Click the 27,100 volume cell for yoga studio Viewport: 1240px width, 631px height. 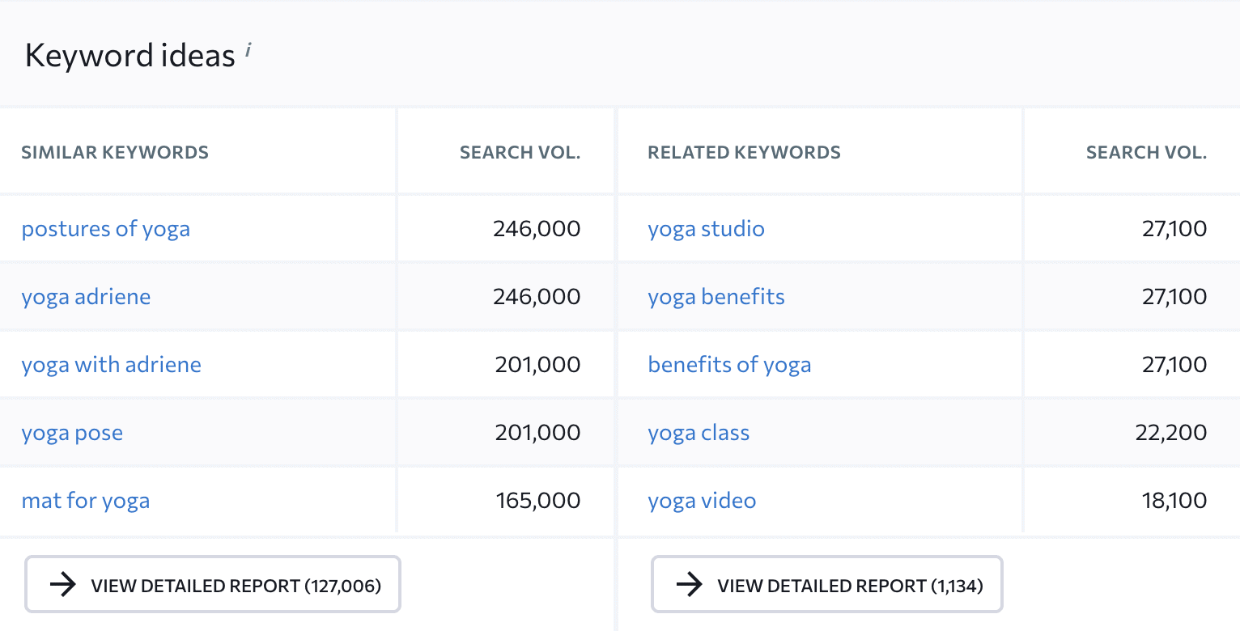[x=1174, y=229]
